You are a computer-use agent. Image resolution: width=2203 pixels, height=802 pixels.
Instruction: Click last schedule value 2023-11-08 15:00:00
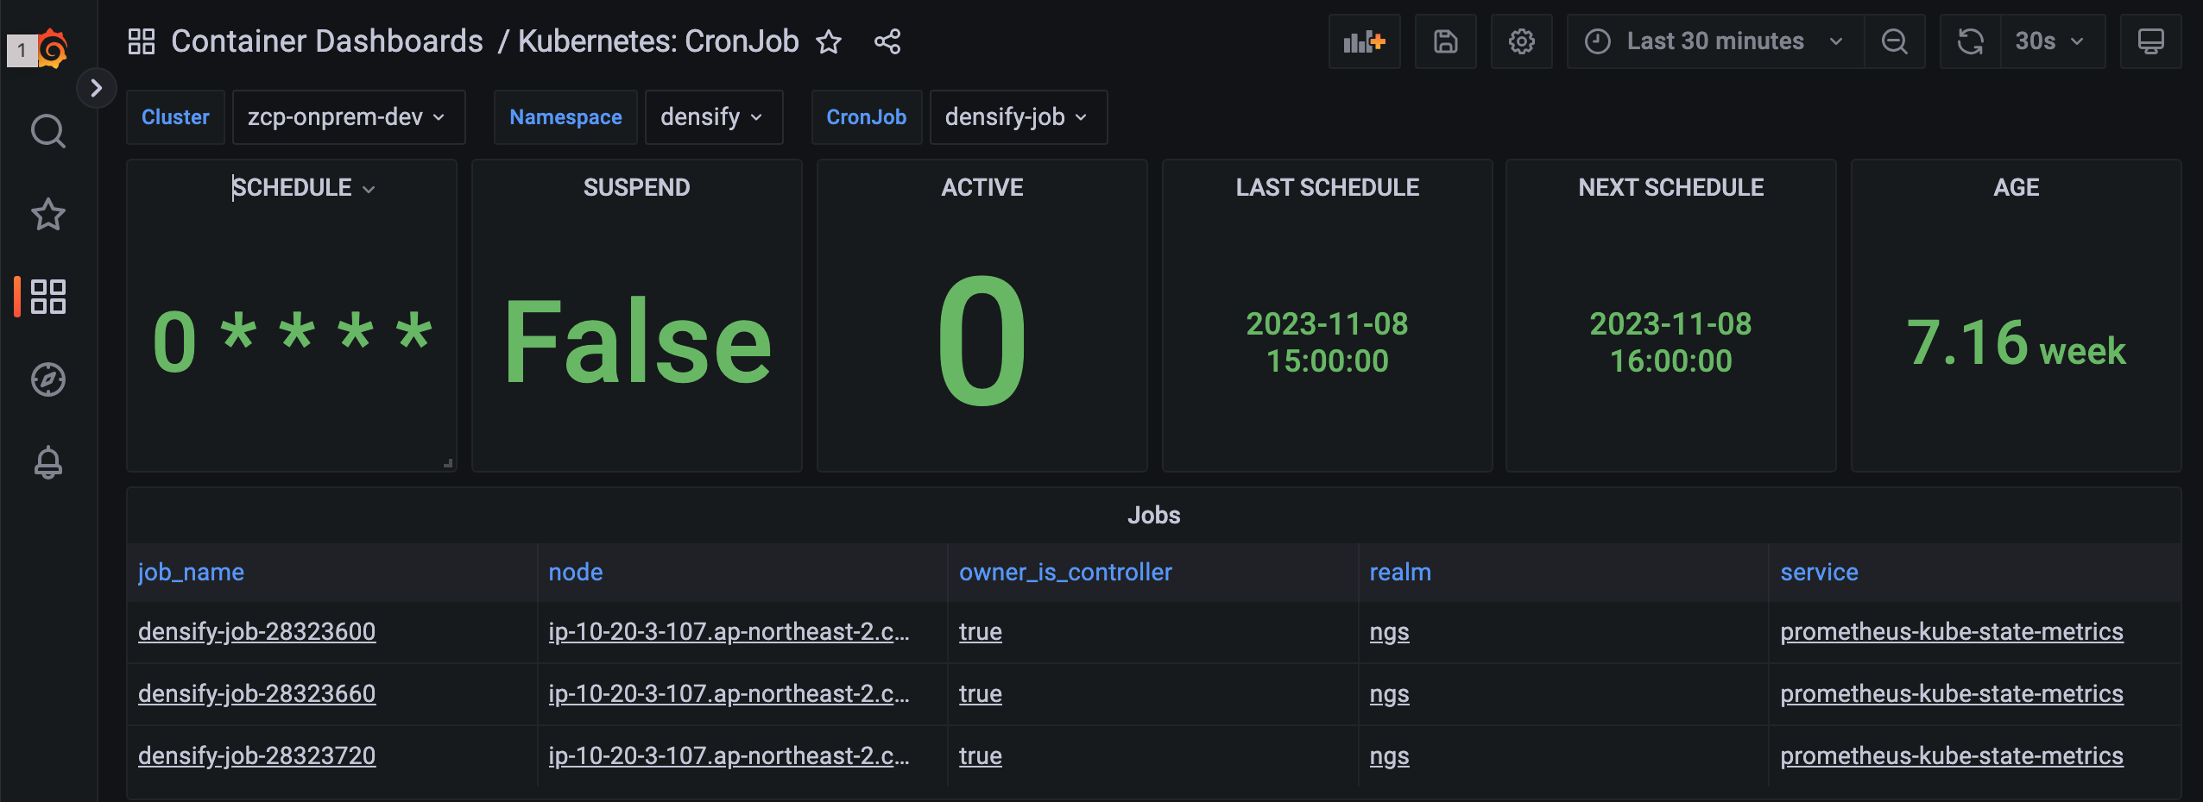pos(1328,342)
